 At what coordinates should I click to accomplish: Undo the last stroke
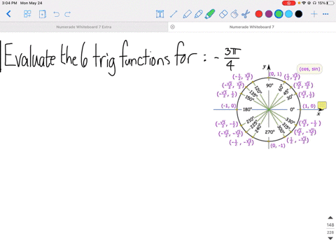click(x=56, y=14)
